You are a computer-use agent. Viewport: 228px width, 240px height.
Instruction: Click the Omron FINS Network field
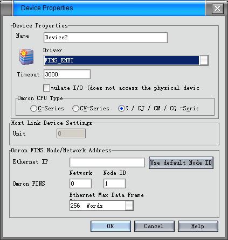pos(80,183)
